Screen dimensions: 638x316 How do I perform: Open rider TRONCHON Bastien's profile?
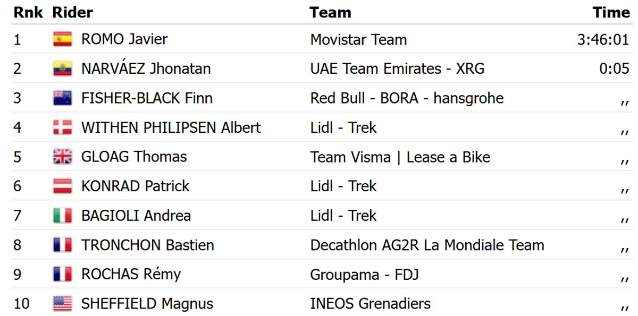point(147,245)
